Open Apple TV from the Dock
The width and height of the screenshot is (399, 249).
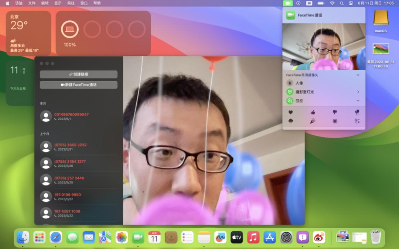237,238
